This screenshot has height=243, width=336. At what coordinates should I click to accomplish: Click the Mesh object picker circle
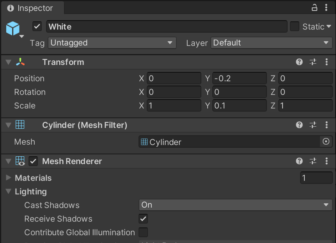[x=326, y=142]
